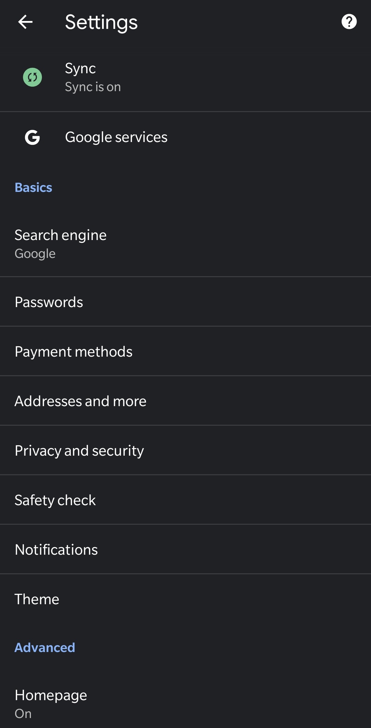This screenshot has width=371, height=728.
Task: Open Theme settings
Action: click(x=185, y=599)
